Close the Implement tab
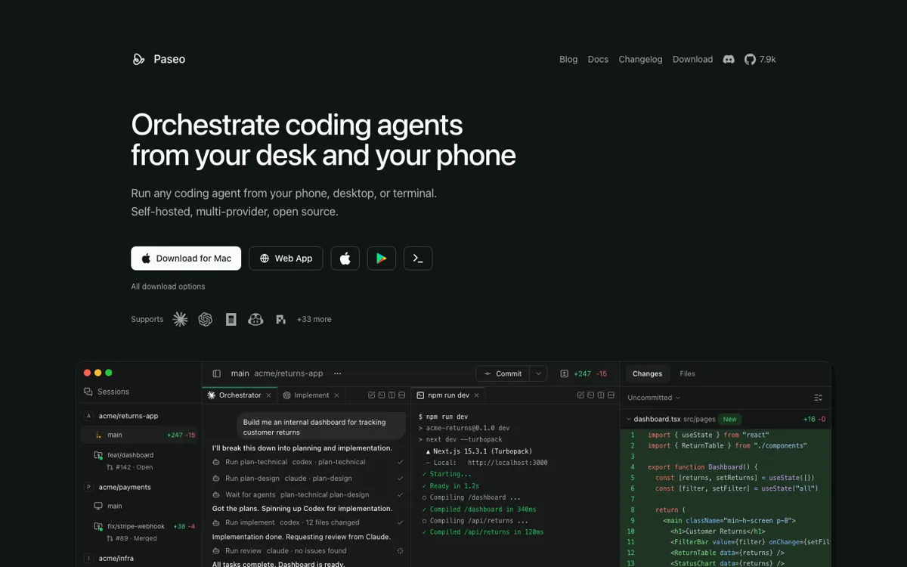 (x=336, y=395)
